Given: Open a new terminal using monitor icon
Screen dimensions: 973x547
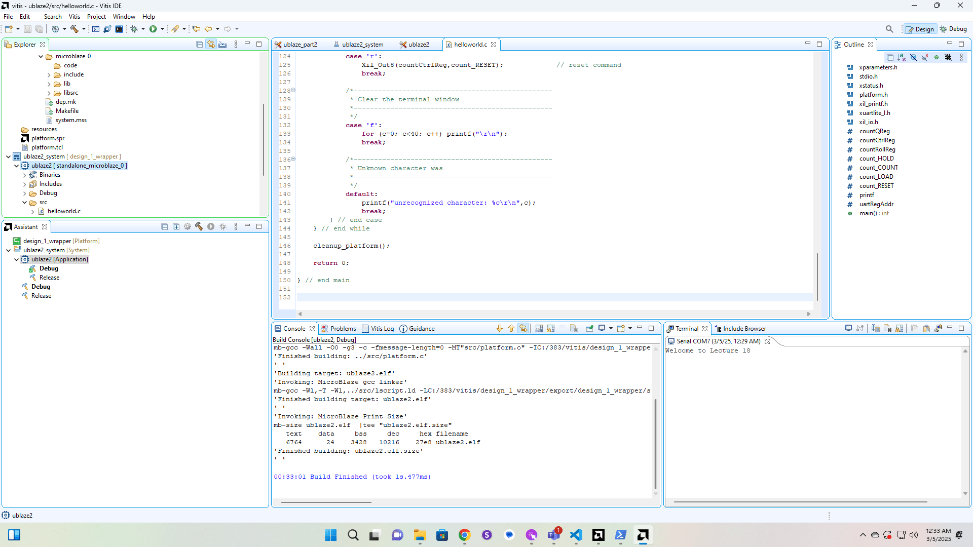Looking at the screenshot, I should pyautogui.click(x=848, y=329).
